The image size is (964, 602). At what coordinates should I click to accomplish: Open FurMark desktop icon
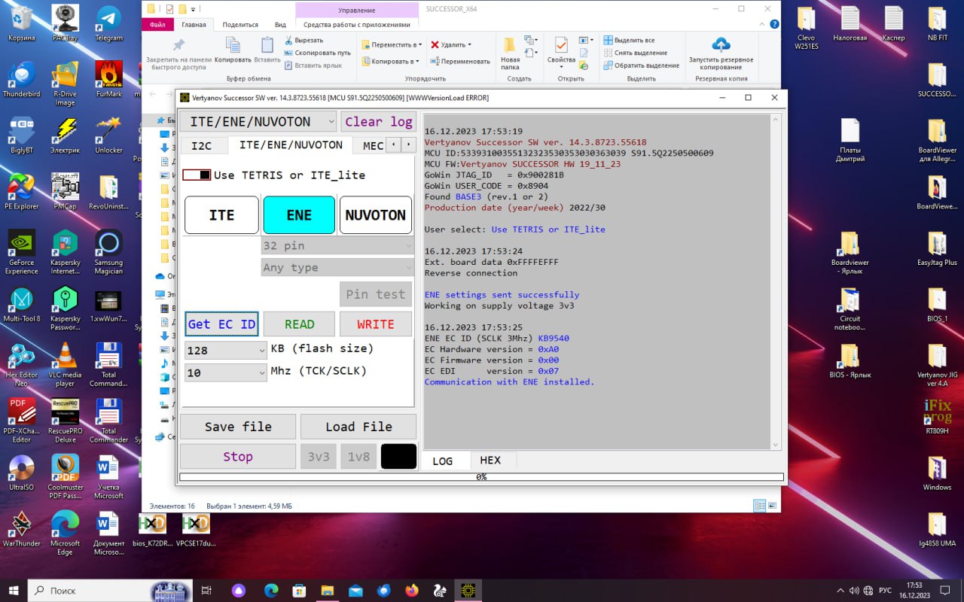click(108, 79)
